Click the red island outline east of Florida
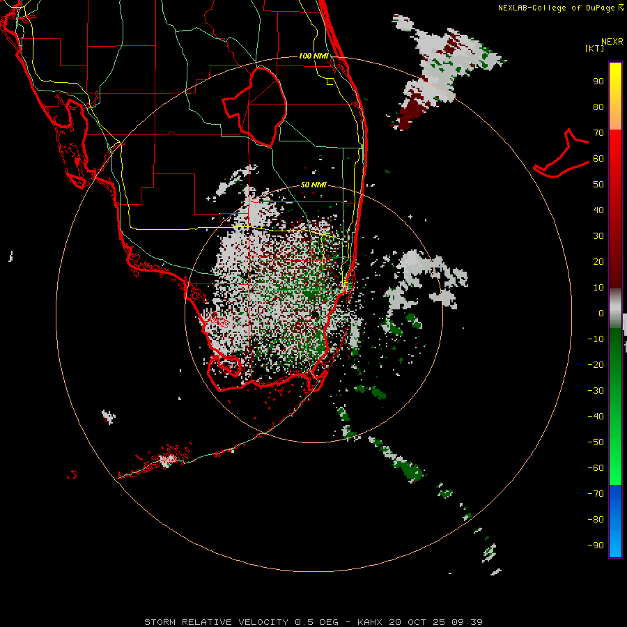The height and width of the screenshot is (627, 627). point(562,153)
